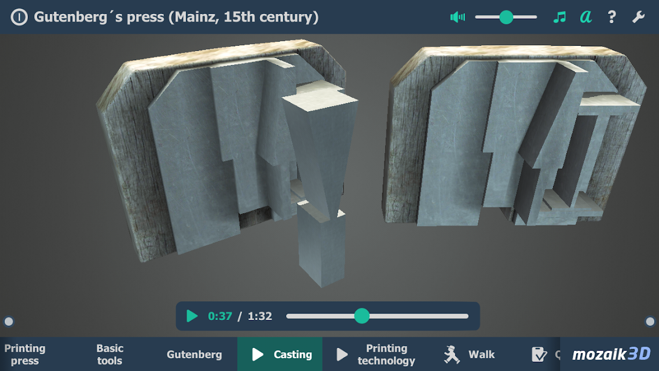659x371 pixels.
Task: Open the Printing technology animation label
Action: click(x=386, y=354)
